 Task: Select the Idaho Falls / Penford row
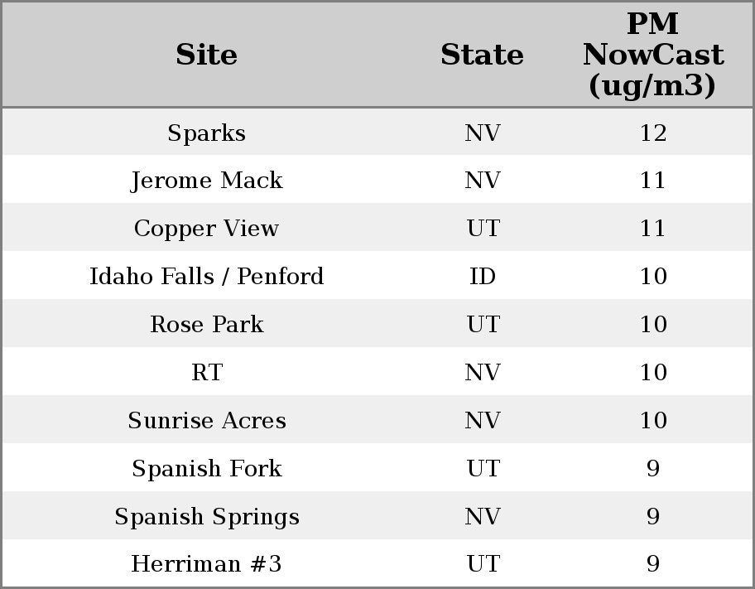click(206, 277)
